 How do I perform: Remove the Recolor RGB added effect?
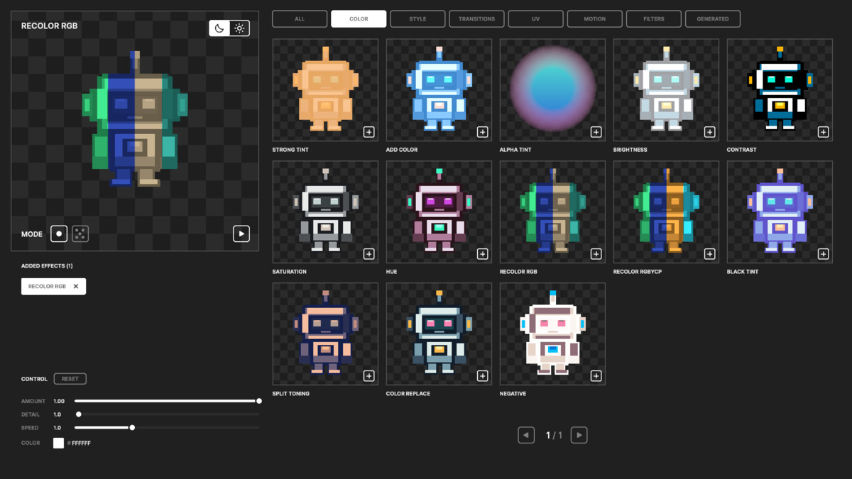click(76, 287)
